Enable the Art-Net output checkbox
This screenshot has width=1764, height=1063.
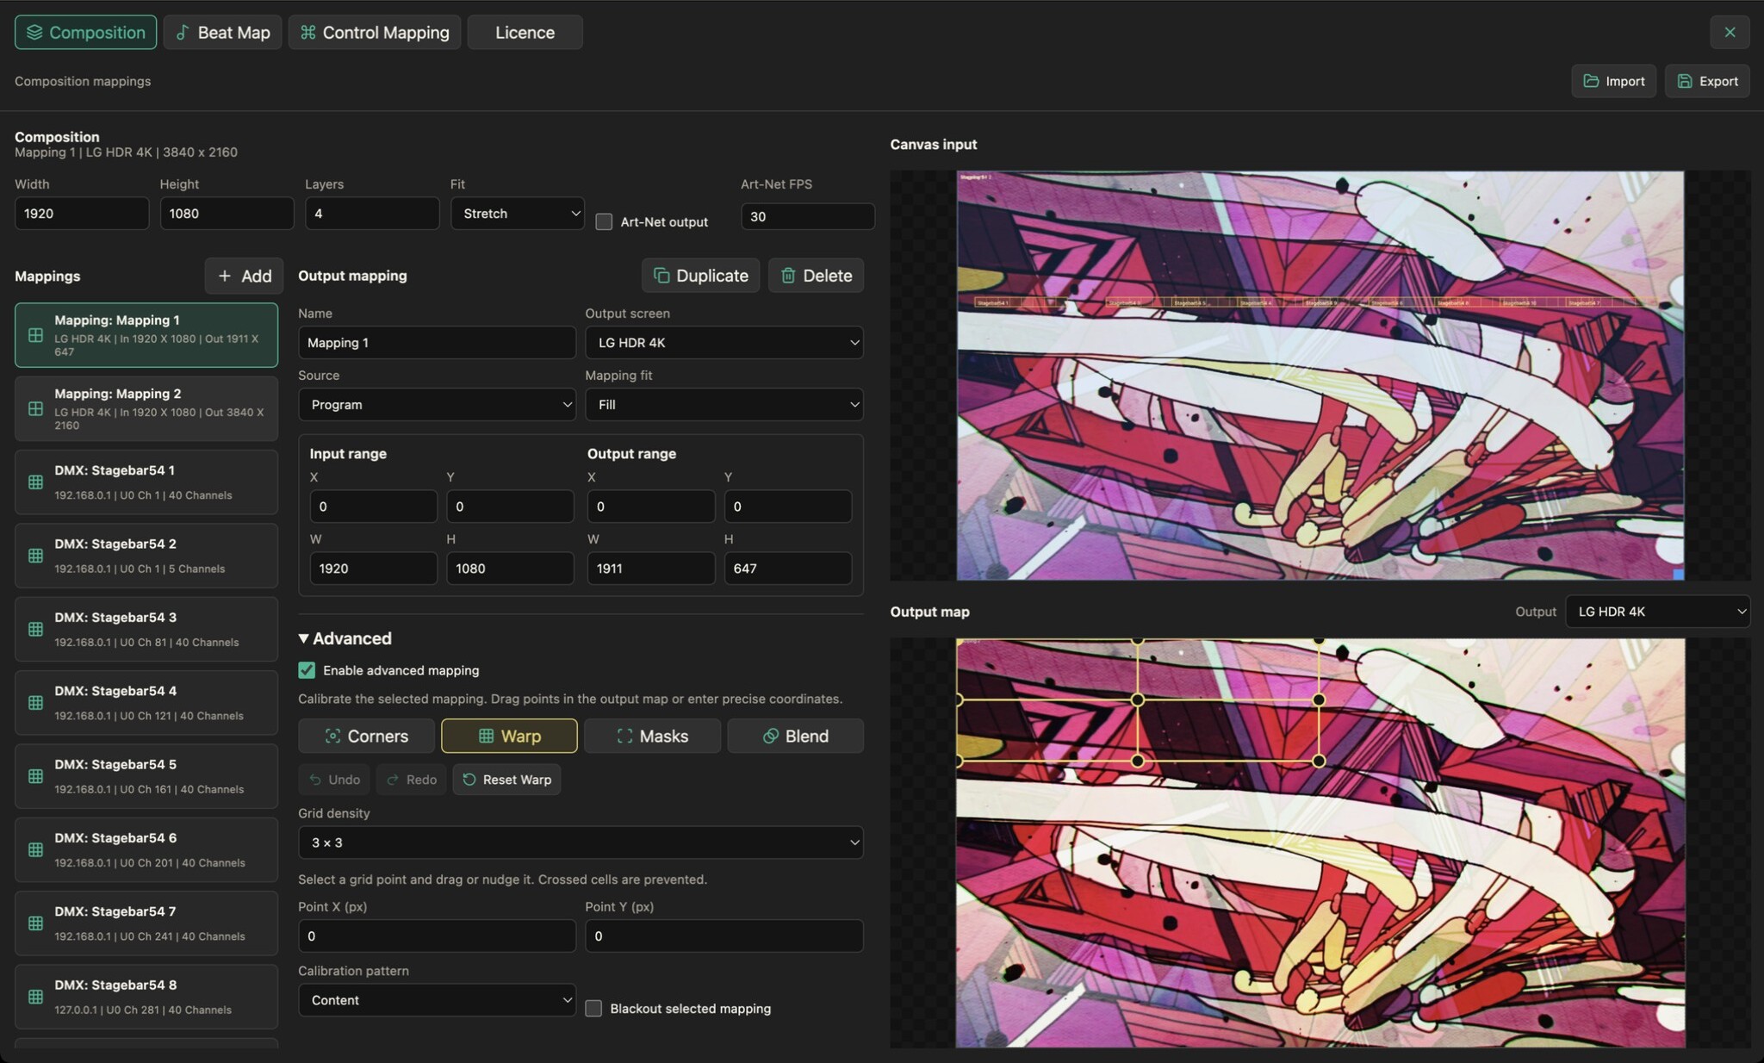pyautogui.click(x=604, y=221)
